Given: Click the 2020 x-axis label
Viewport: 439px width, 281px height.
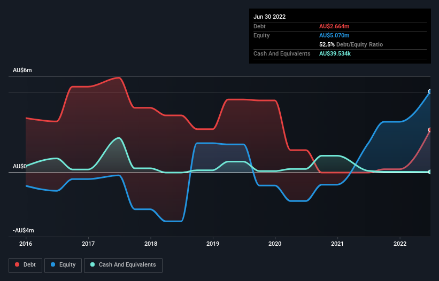Looking at the screenshot, I should tap(275, 244).
